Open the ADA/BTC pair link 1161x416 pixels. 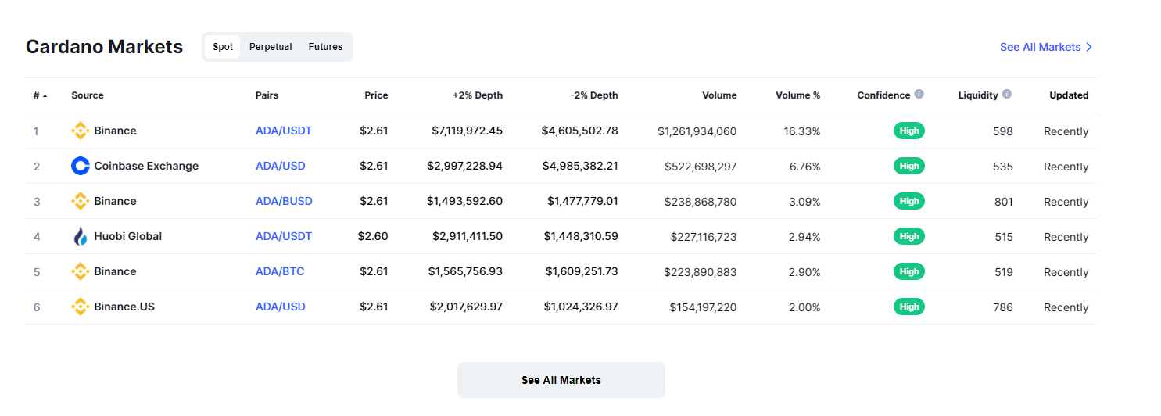point(280,271)
